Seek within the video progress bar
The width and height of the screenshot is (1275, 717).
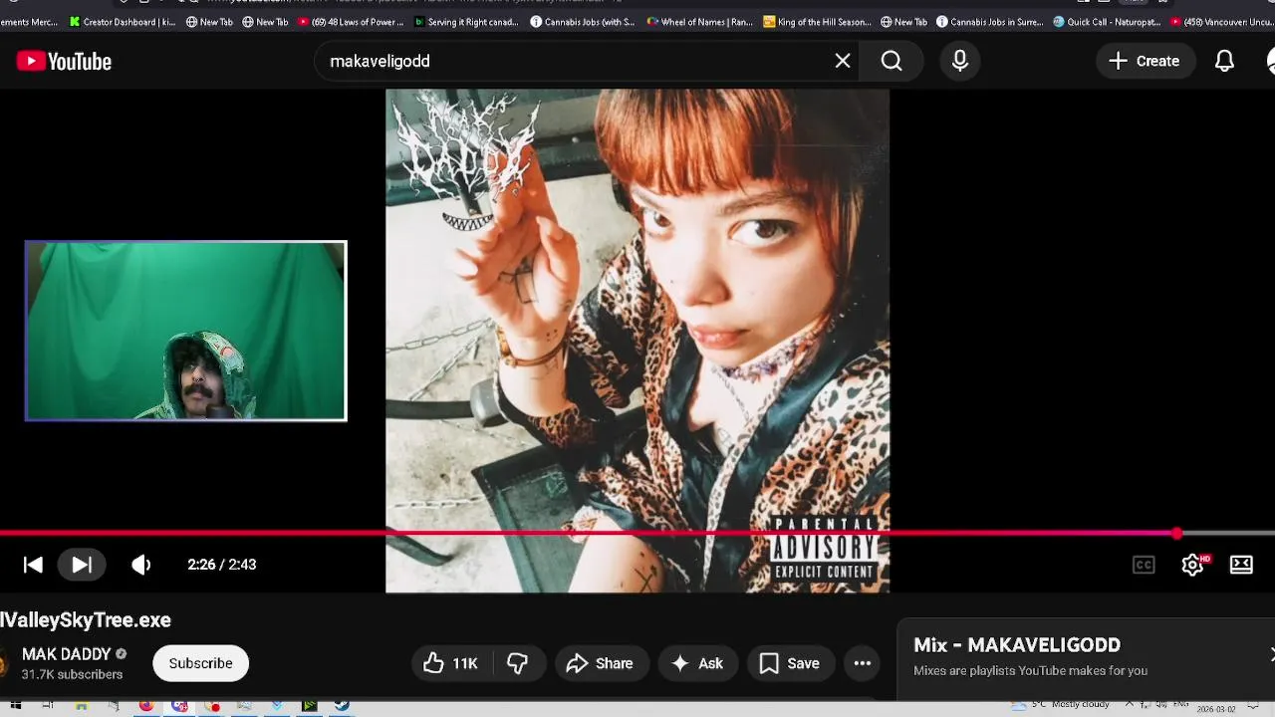point(637,534)
